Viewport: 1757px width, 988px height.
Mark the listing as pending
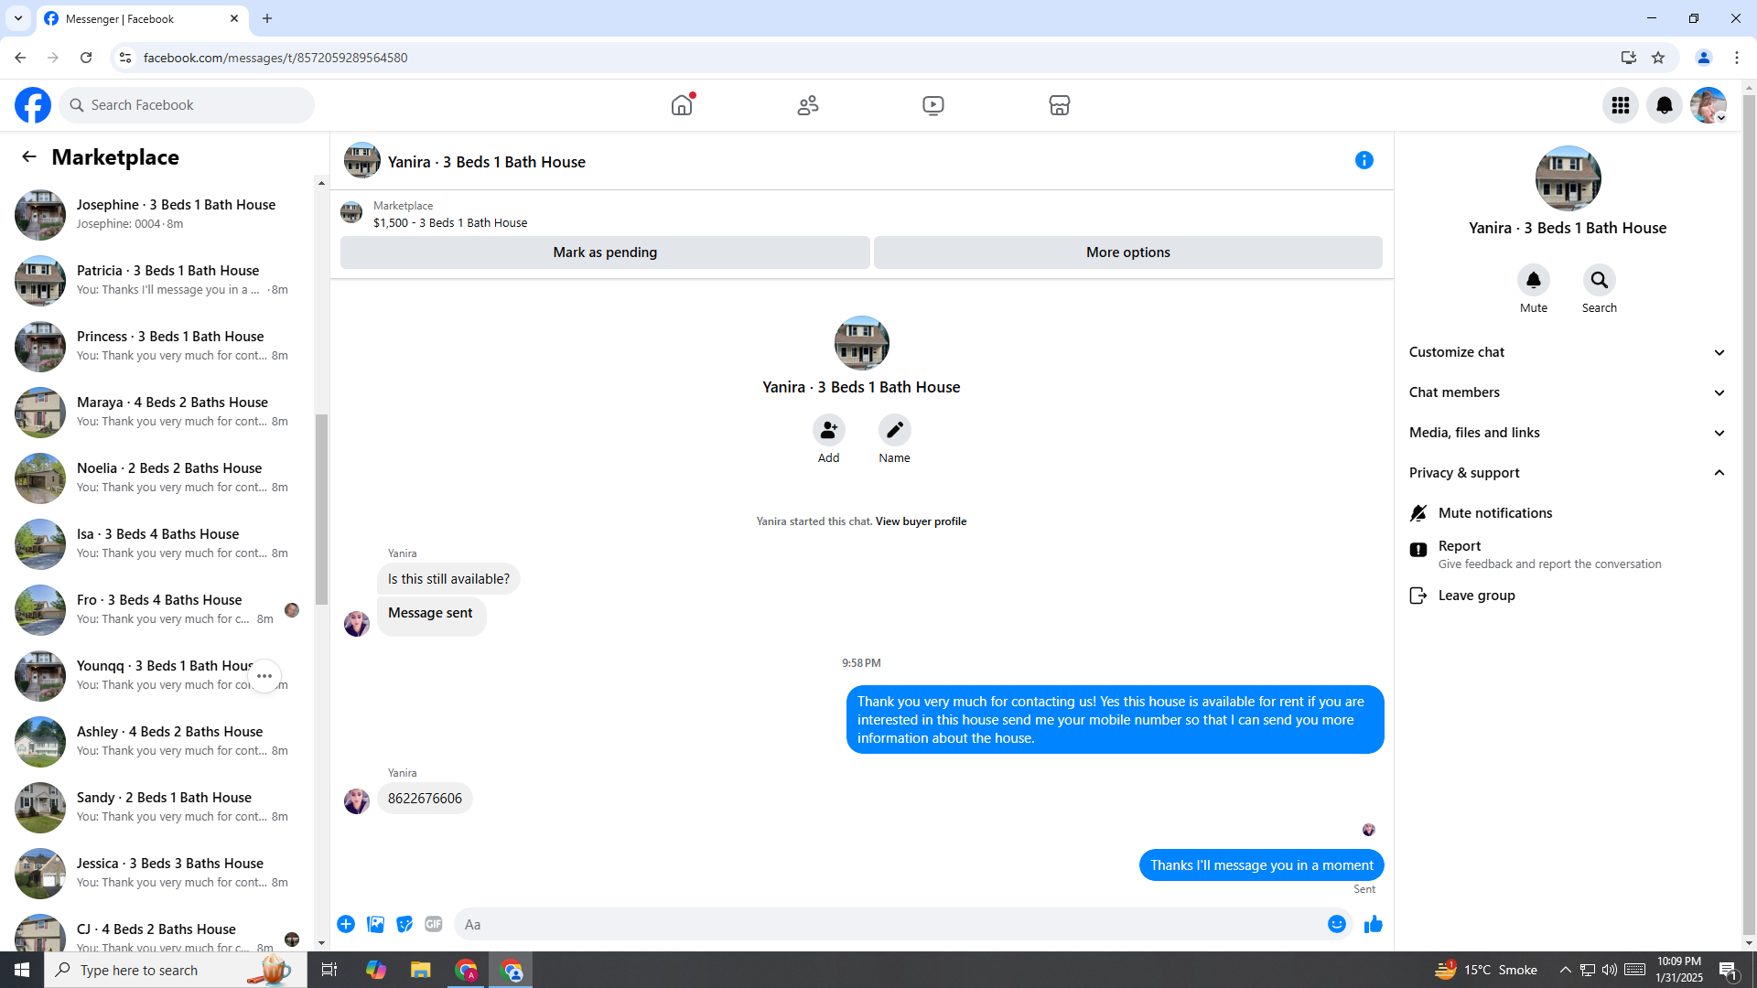(605, 252)
